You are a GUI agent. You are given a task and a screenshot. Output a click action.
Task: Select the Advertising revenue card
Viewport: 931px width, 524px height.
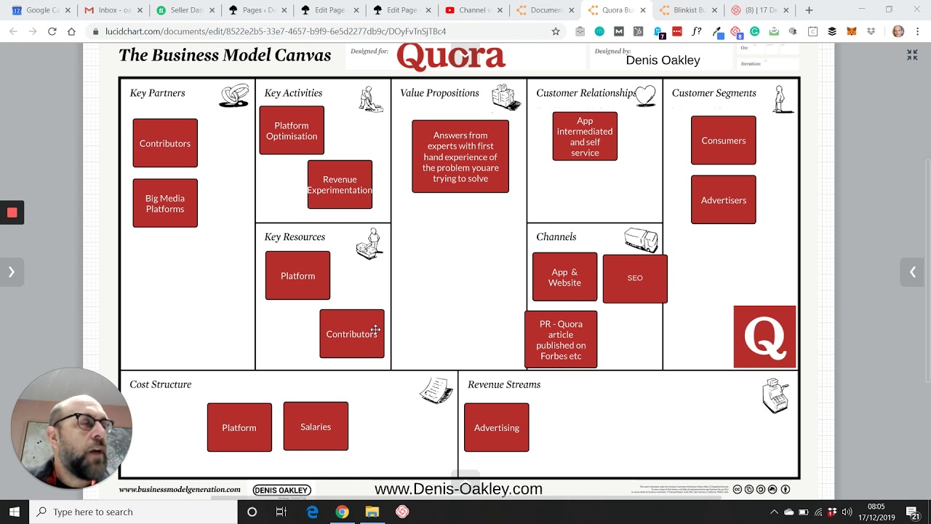coord(497,428)
